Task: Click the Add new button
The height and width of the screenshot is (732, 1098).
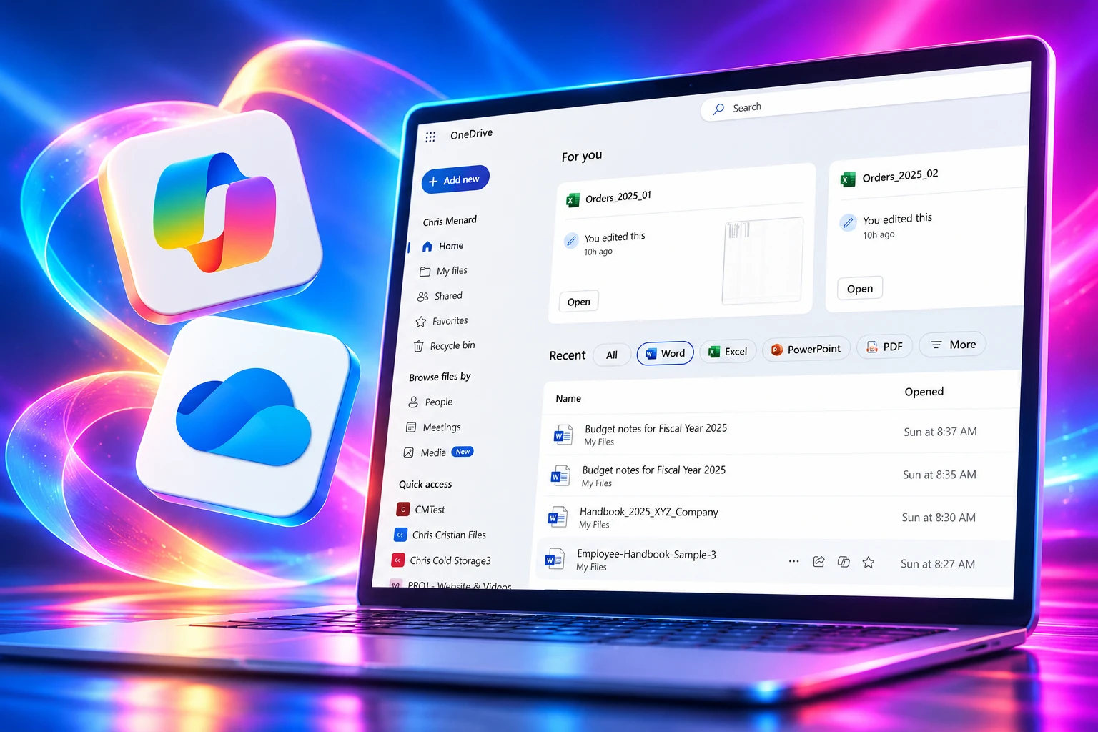Action: [x=455, y=180]
